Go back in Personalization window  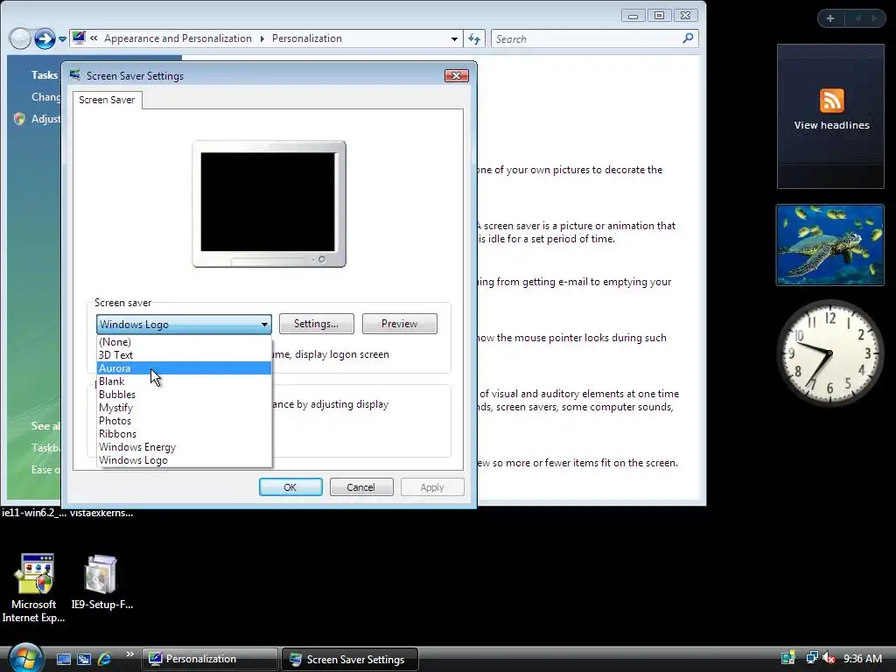tap(20, 38)
